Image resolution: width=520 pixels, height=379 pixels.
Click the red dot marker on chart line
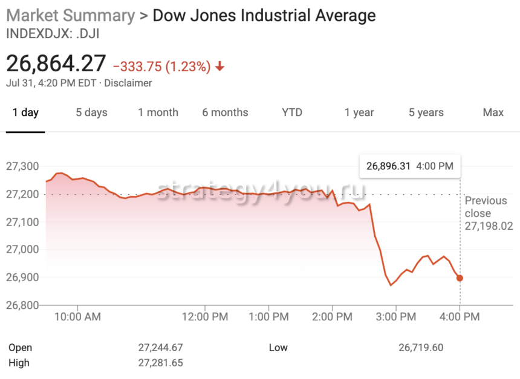pyautogui.click(x=460, y=278)
